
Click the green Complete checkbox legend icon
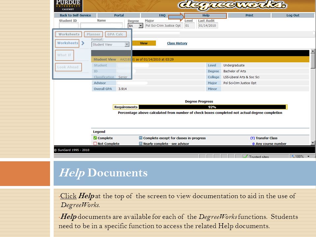coord(95,138)
